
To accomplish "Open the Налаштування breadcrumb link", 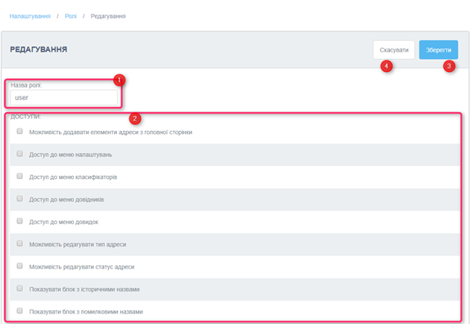I will tap(30, 16).
